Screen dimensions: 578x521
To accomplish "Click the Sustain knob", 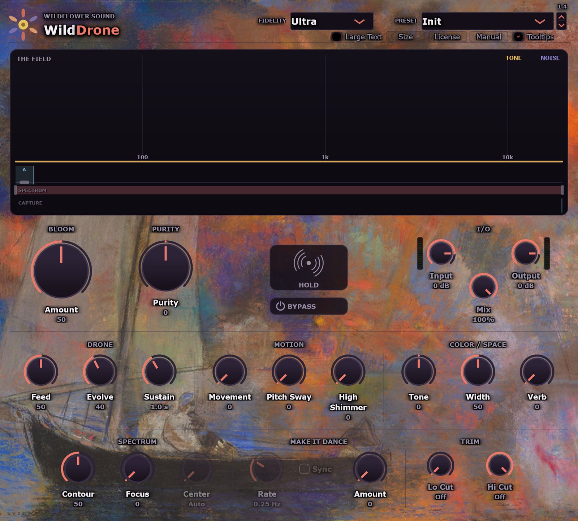I will click(x=159, y=371).
